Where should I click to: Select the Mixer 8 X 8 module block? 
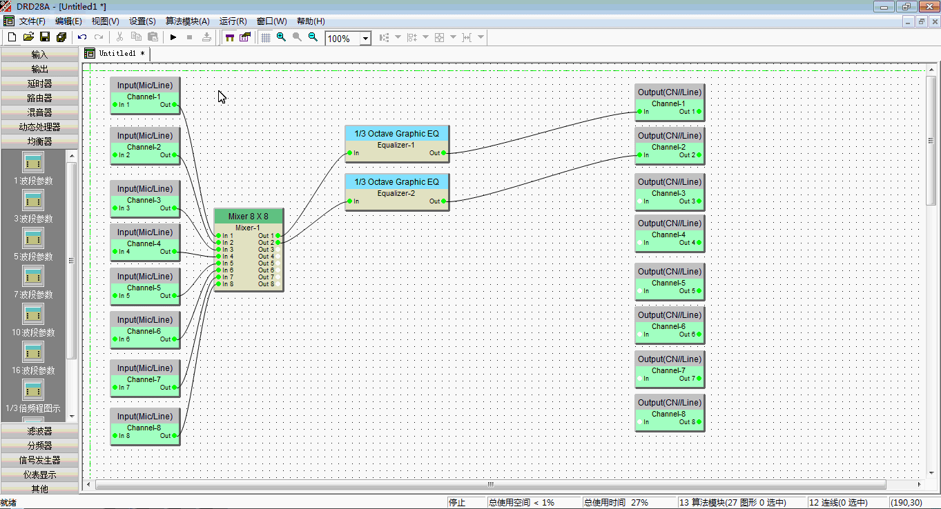(x=248, y=217)
